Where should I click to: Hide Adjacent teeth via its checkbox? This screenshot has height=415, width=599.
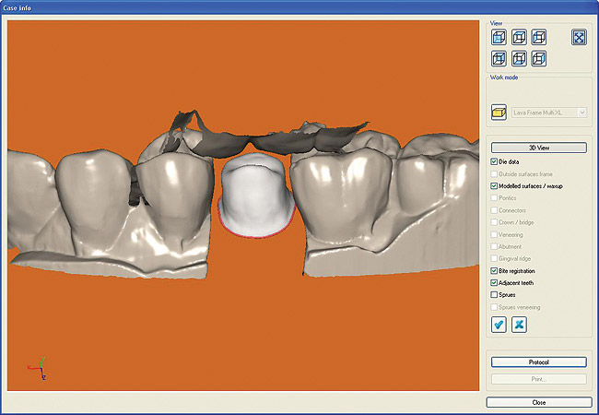(x=495, y=283)
